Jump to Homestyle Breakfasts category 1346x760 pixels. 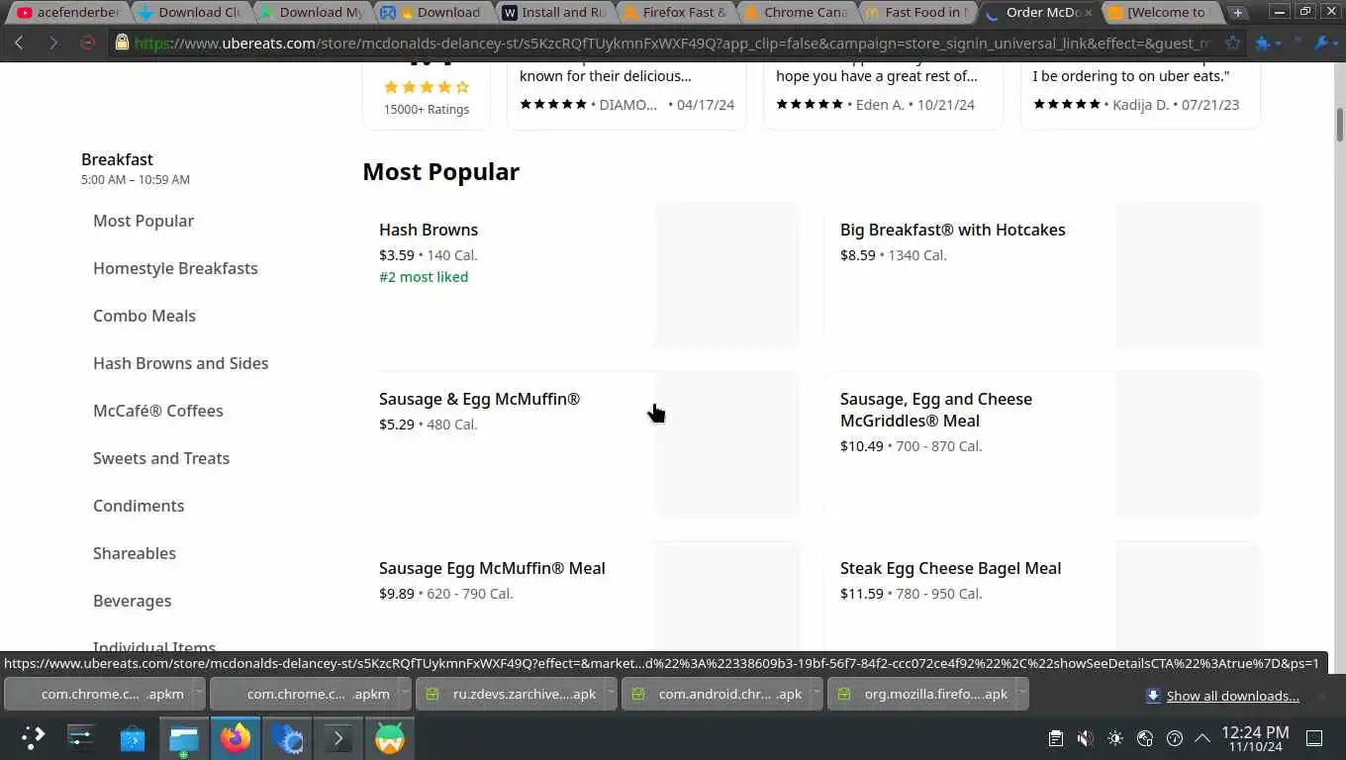coord(175,268)
